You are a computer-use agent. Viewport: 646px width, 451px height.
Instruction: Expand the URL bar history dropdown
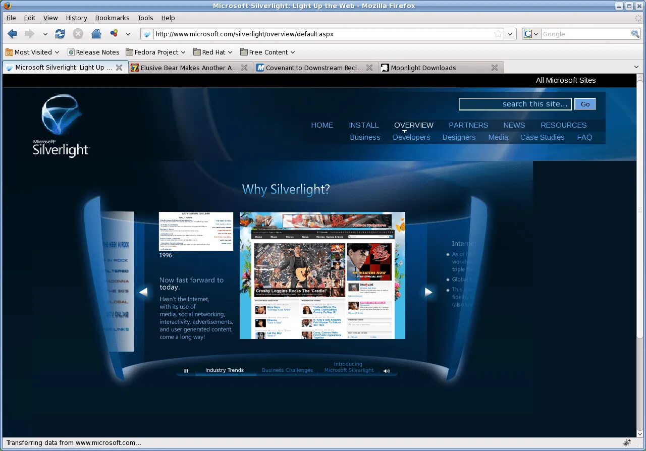(x=511, y=34)
